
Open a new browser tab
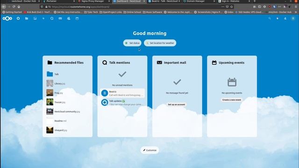click(254, 1)
